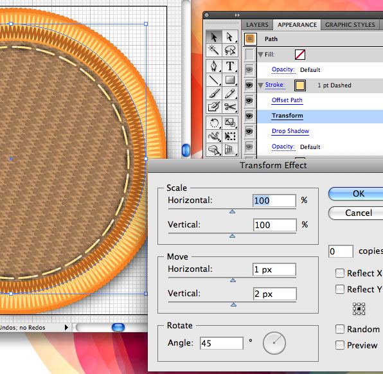Open the Drop Shadow effect link

click(290, 131)
